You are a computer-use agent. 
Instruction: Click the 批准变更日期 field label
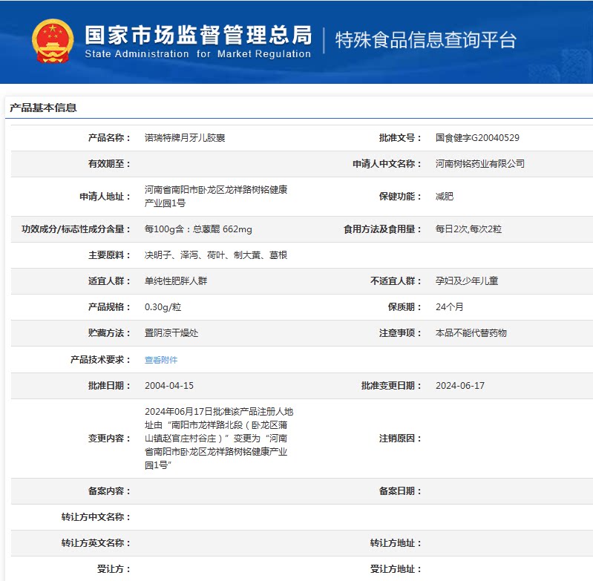point(391,386)
